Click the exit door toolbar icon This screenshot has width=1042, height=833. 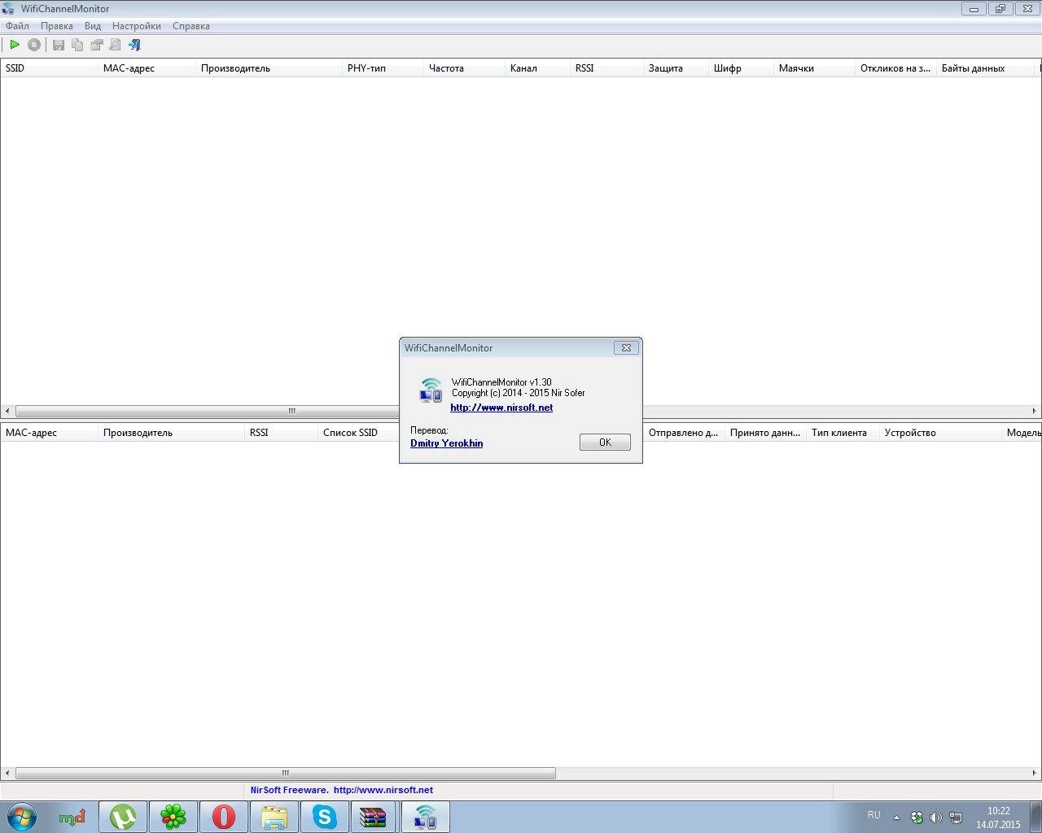click(135, 45)
